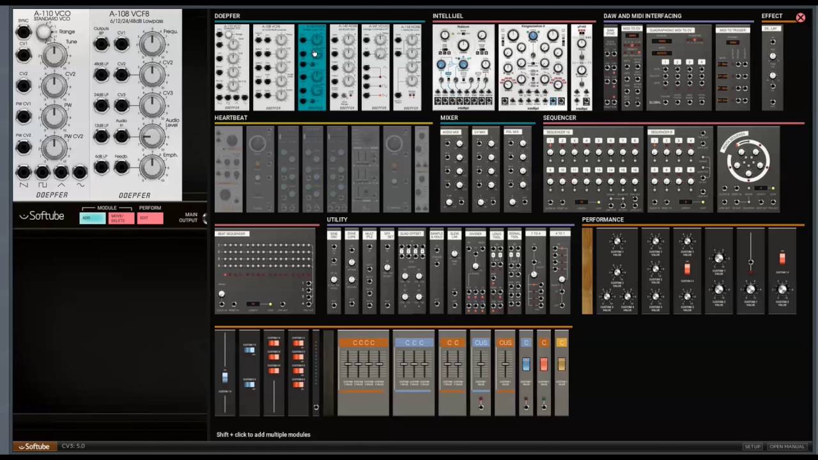Click the A-110 sawtooth wave output jack
The height and width of the screenshot is (460, 818).
pos(24,172)
